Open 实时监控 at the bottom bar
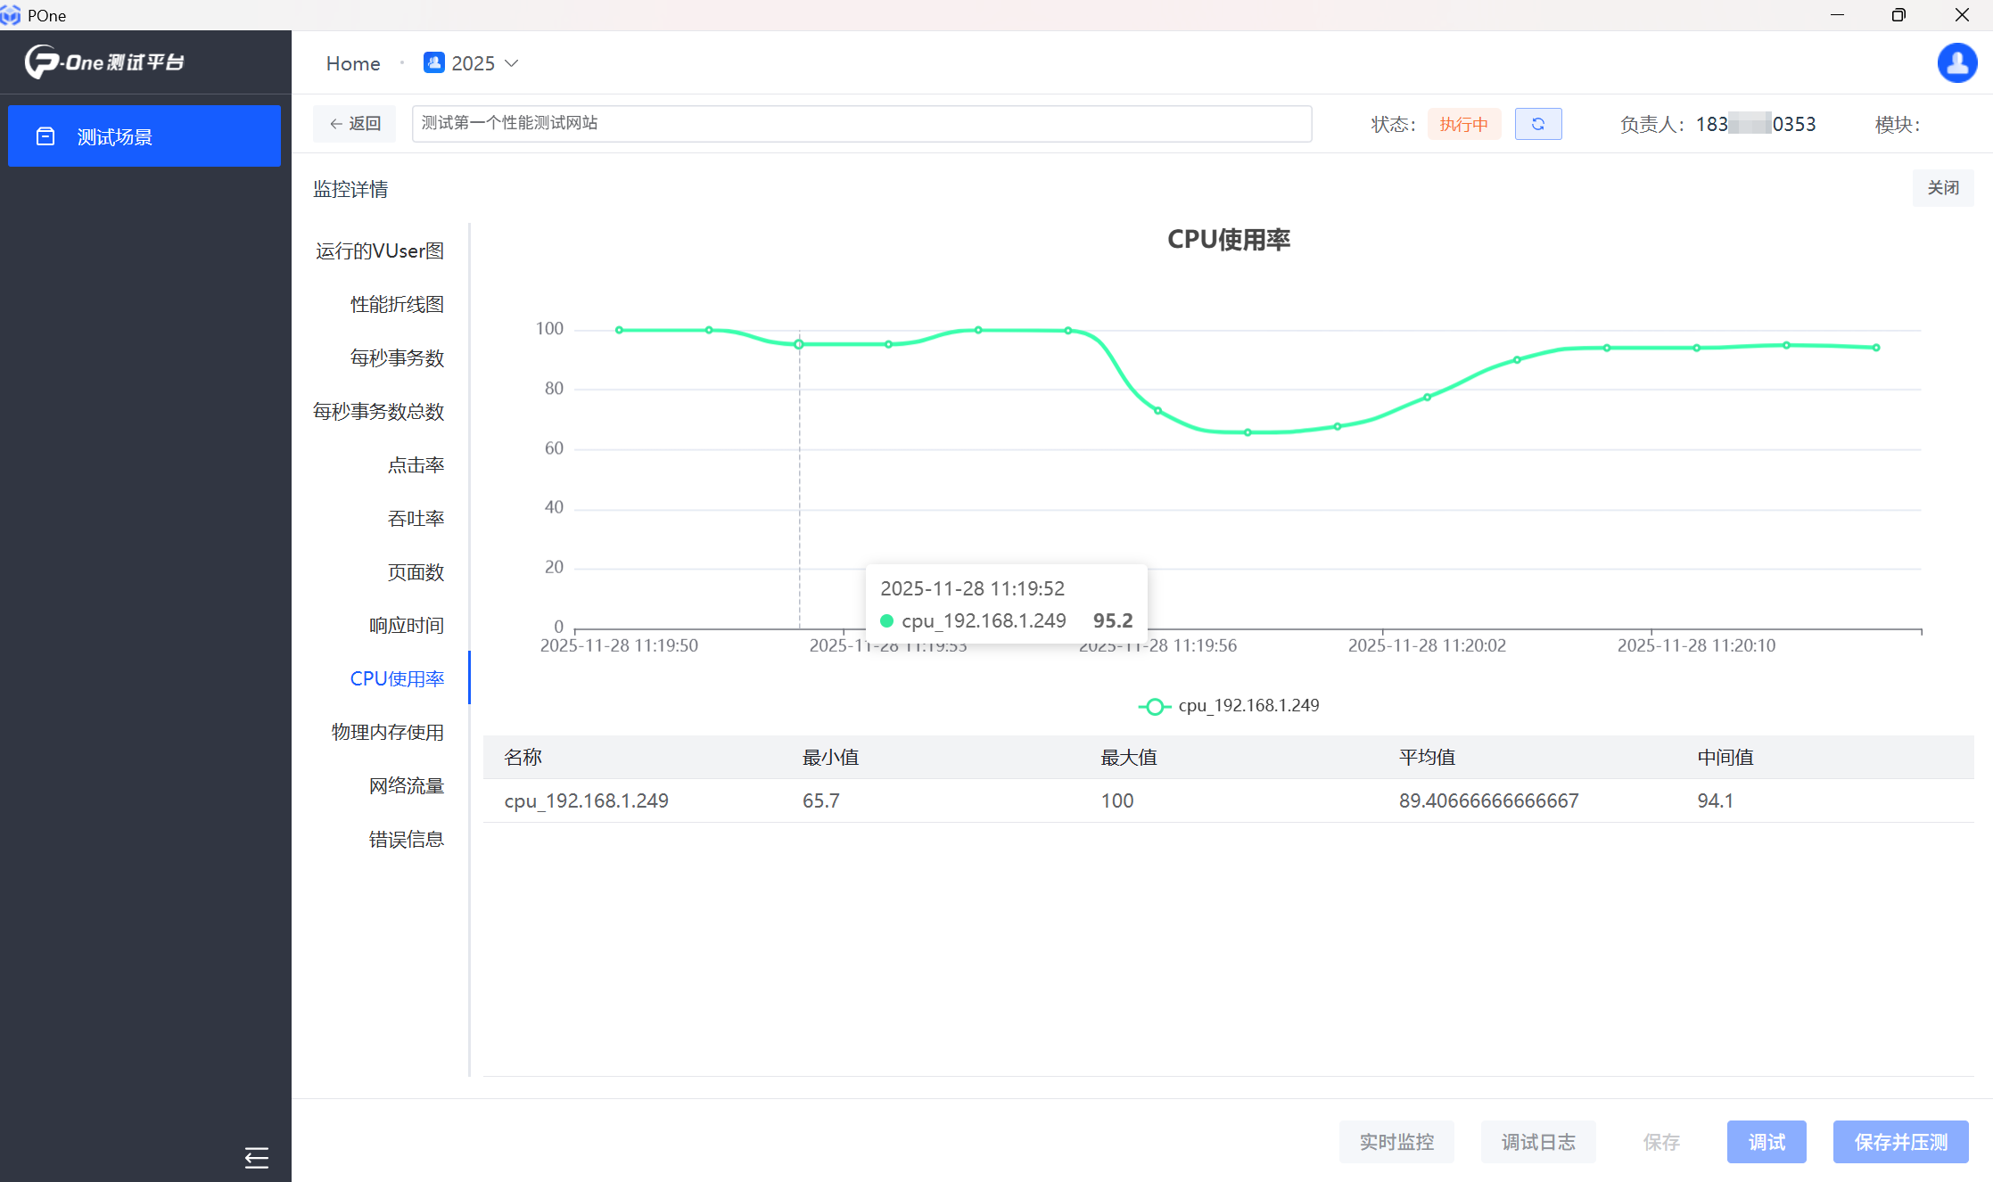1993x1182 pixels. coord(1396,1142)
